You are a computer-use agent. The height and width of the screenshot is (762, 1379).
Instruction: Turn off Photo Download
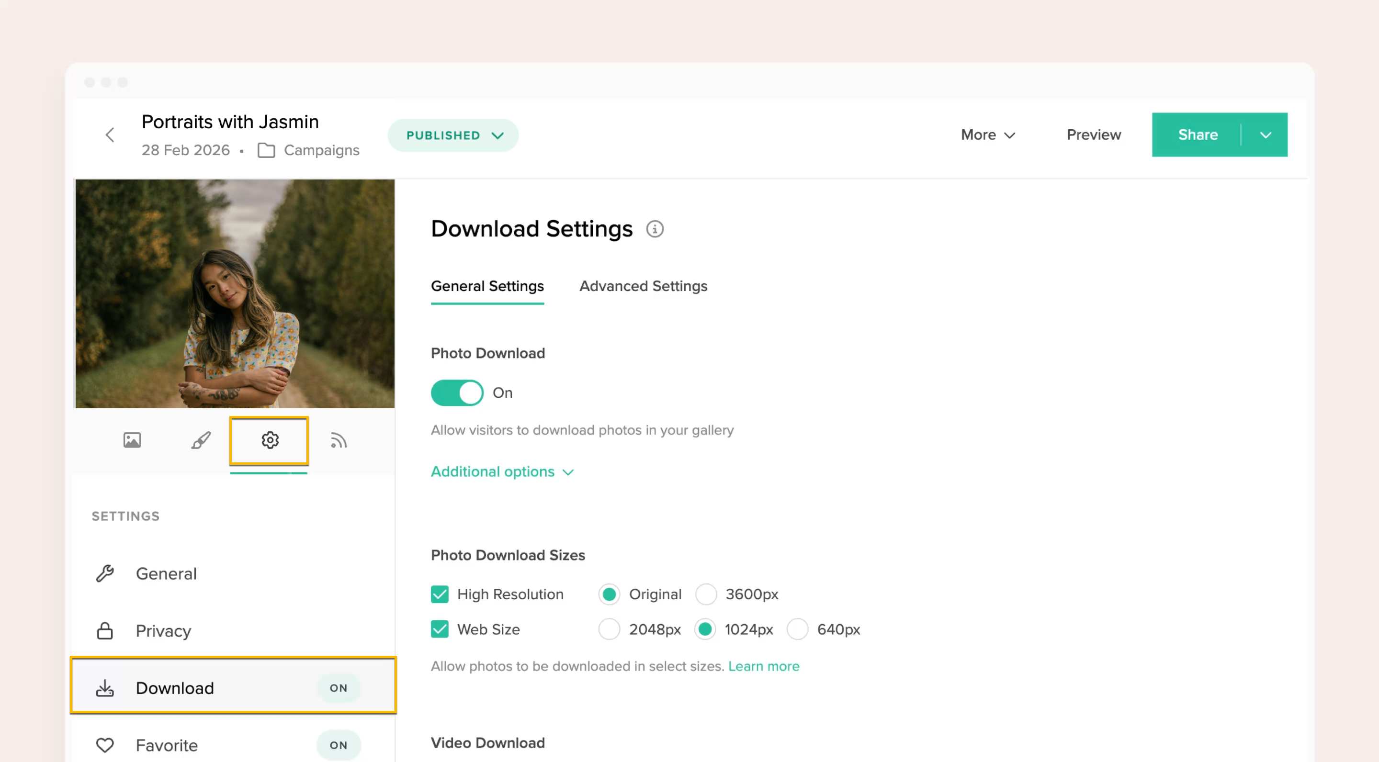click(x=457, y=392)
